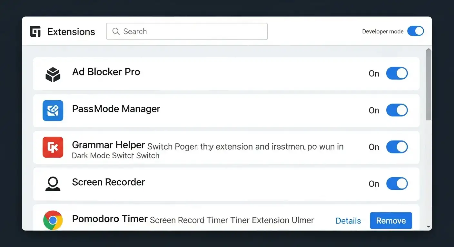This screenshot has height=247, width=454.
Task: Click the scrollbar down chevron
Action: coord(428,227)
